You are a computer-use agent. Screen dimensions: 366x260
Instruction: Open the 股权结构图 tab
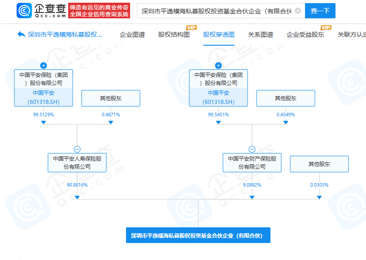(174, 35)
